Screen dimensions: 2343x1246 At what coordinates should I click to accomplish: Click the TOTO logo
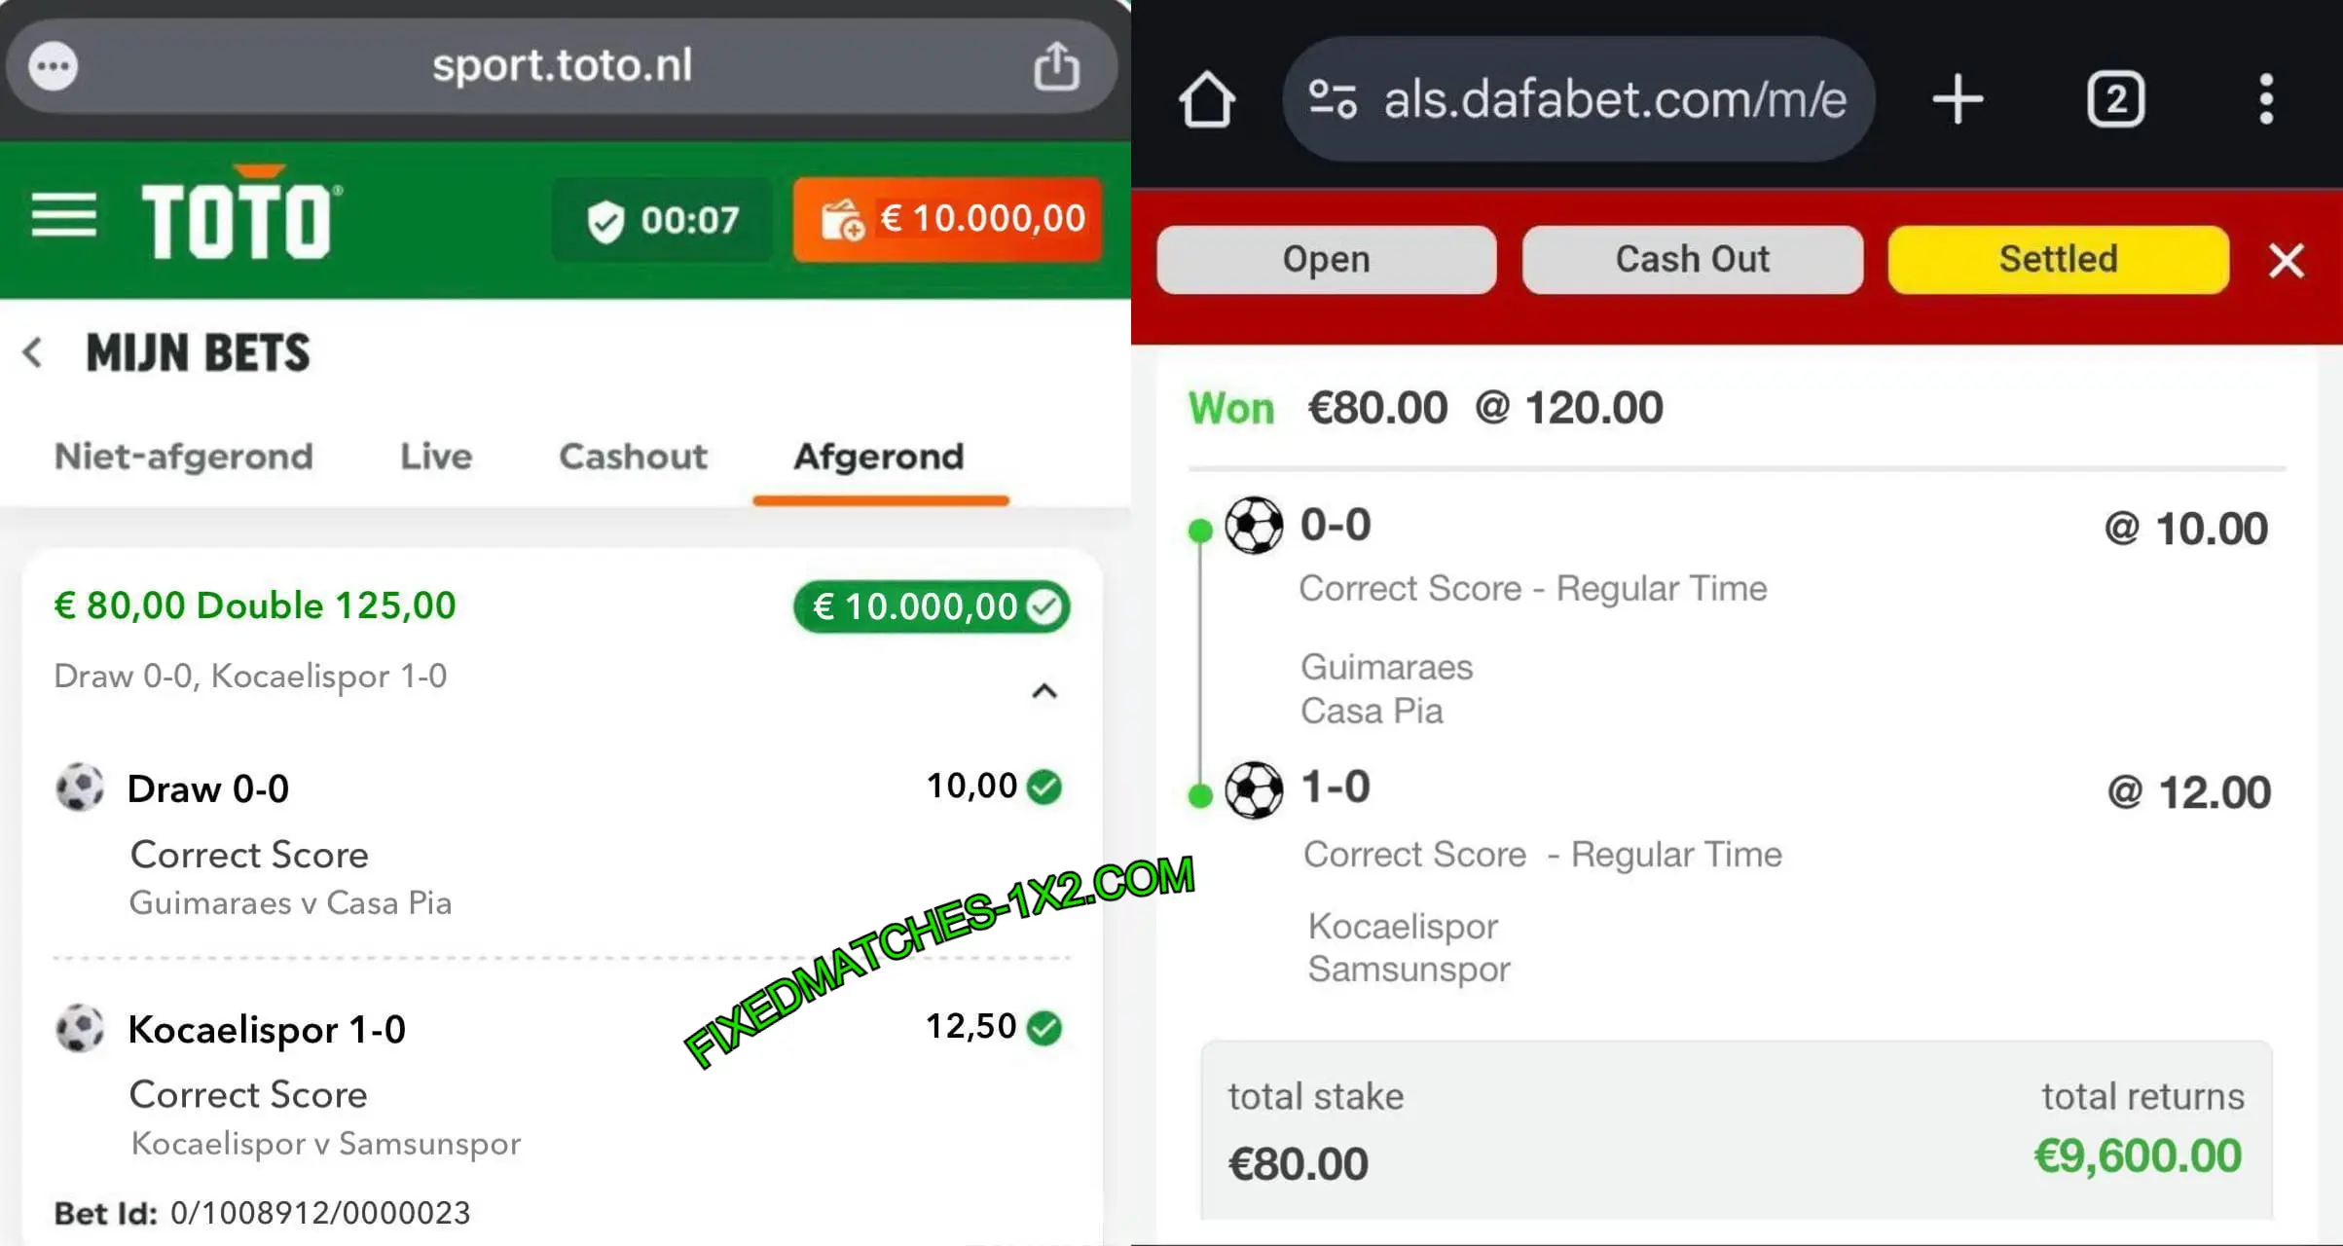[240, 213]
